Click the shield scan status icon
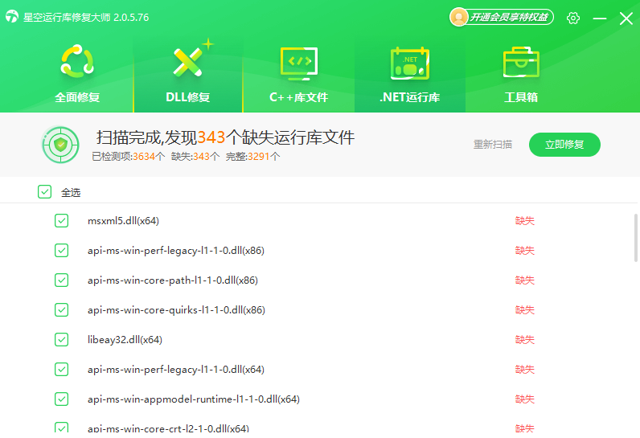The width and height of the screenshot is (640, 438). 60,145
